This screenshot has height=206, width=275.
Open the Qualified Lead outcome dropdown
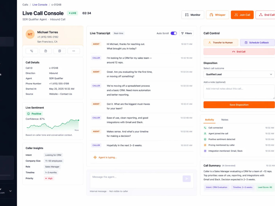pos(239,74)
